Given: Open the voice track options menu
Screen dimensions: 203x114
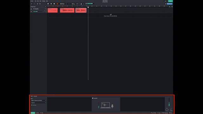Looking at the screenshot, I should pyautogui.click(x=45, y=9).
